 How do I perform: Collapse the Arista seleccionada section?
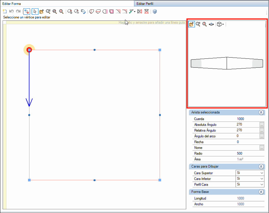pyautogui.click(x=261, y=113)
